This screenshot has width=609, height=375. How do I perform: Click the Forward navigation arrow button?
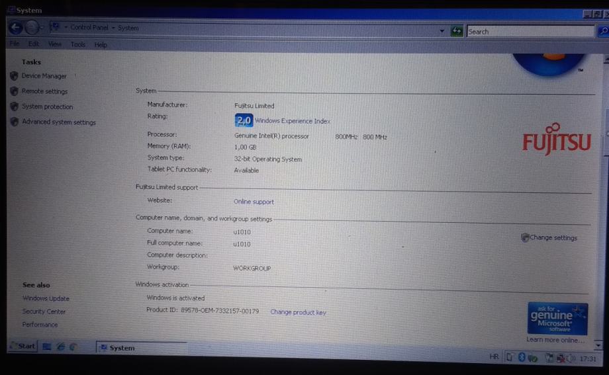(32, 28)
